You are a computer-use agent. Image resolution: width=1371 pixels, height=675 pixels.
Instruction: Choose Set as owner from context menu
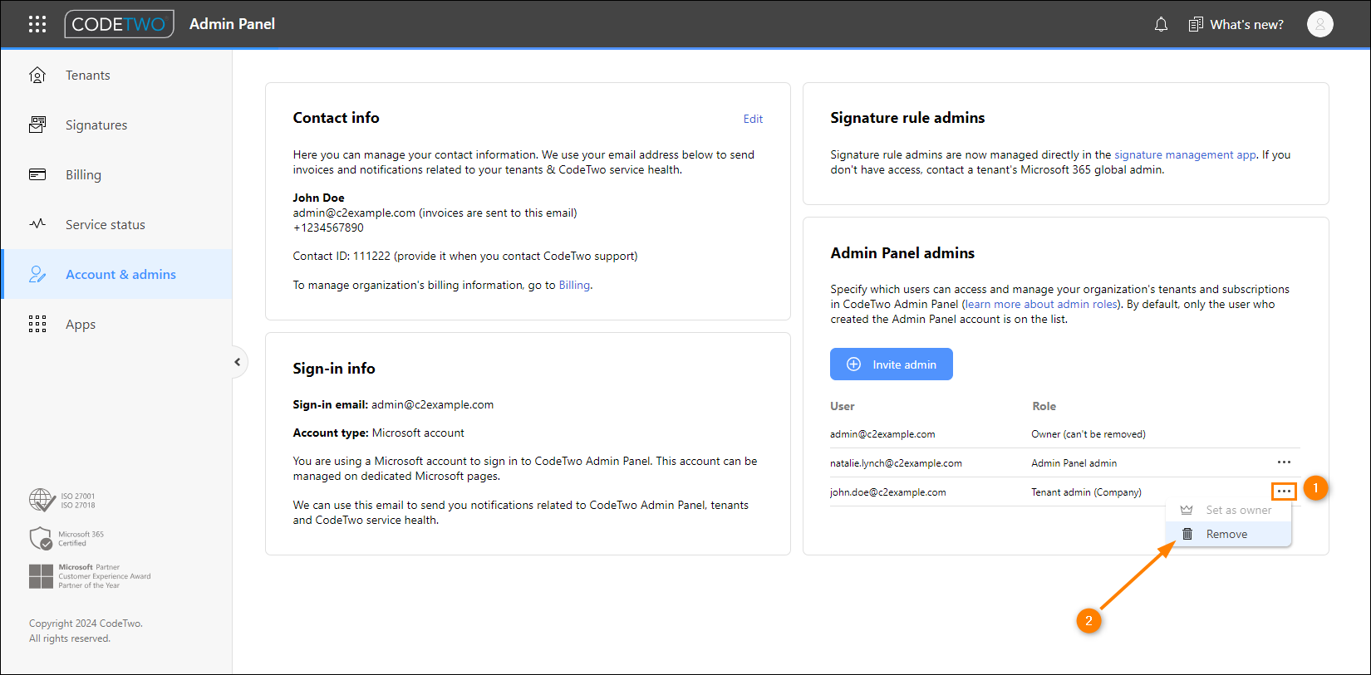point(1229,510)
